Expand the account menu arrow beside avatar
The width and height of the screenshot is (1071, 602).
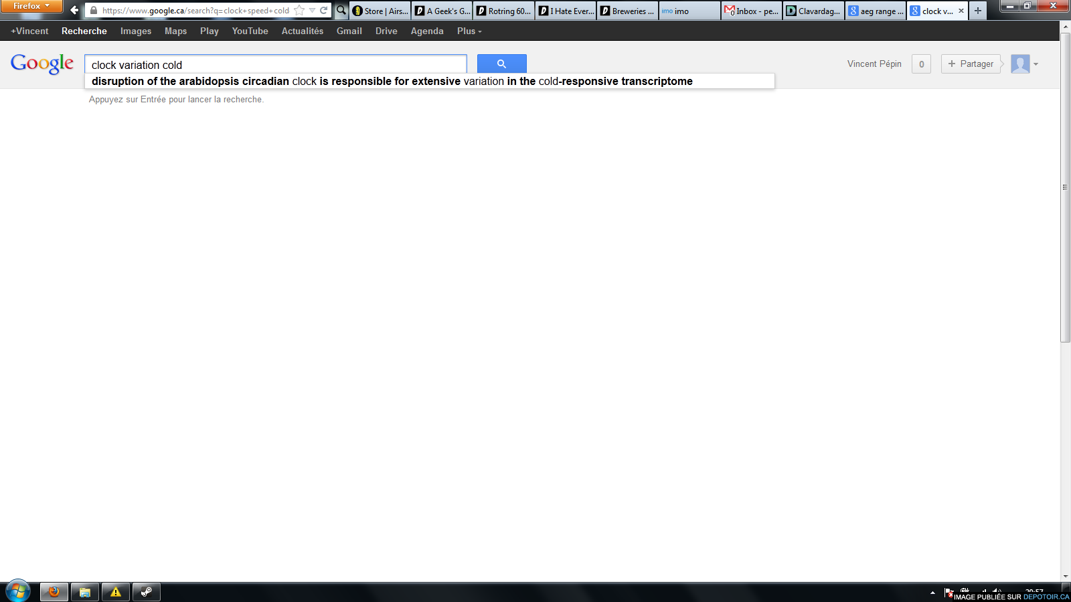click(1036, 64)
